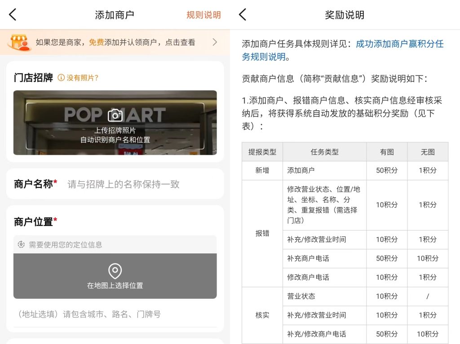
Task: Tap 营业状态 table cell
Action: point(324,296)
